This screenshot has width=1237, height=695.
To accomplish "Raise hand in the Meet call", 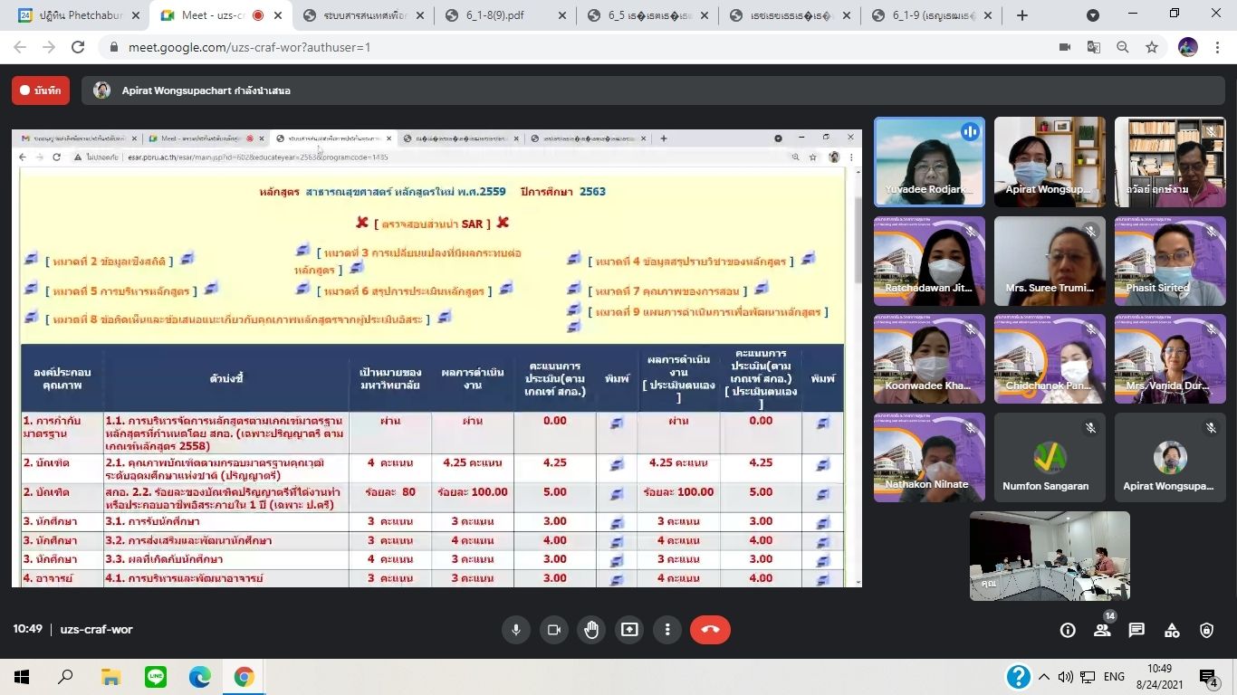I will (x=591, y=630).
